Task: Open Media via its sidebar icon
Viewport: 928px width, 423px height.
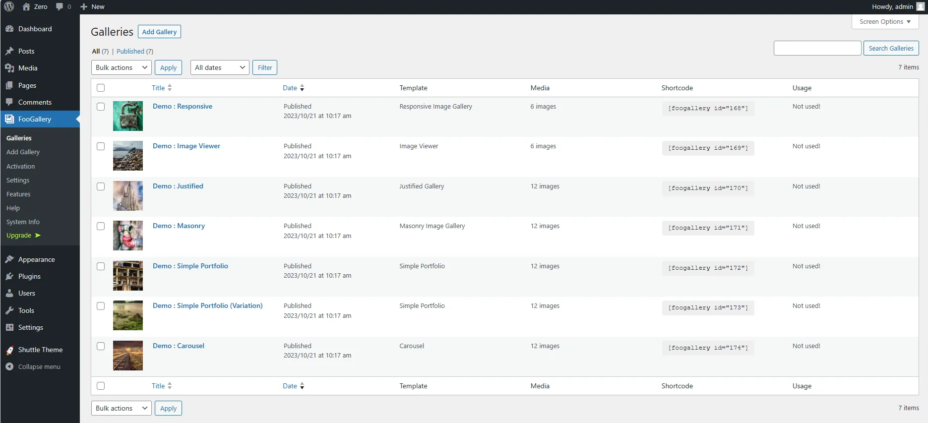Action: point(9,68)
